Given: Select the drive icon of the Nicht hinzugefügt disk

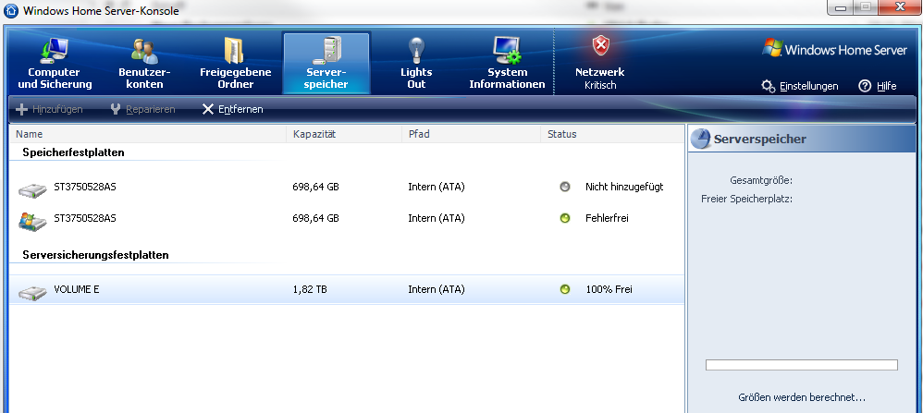Looking at the screenshot, I should point(32,189).
